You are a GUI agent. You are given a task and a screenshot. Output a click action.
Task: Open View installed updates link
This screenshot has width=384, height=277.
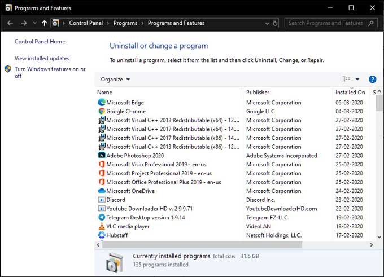point(42,58)
